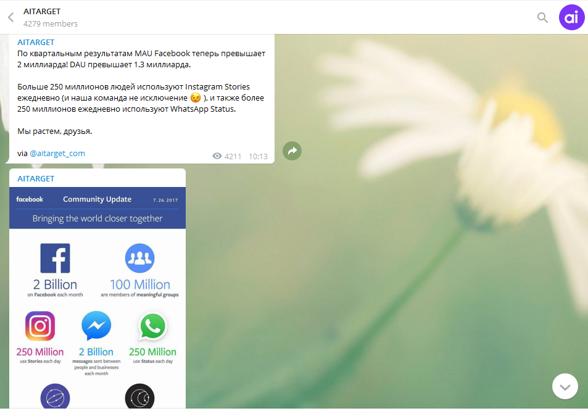588x411 pixels.
Task: Click the 10:13 message timestamp
Action: coord(258,157)
